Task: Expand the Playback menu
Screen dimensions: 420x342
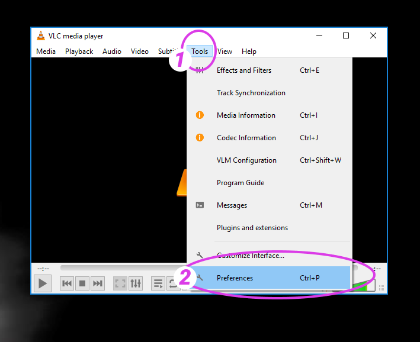Action: coord(79,51)
